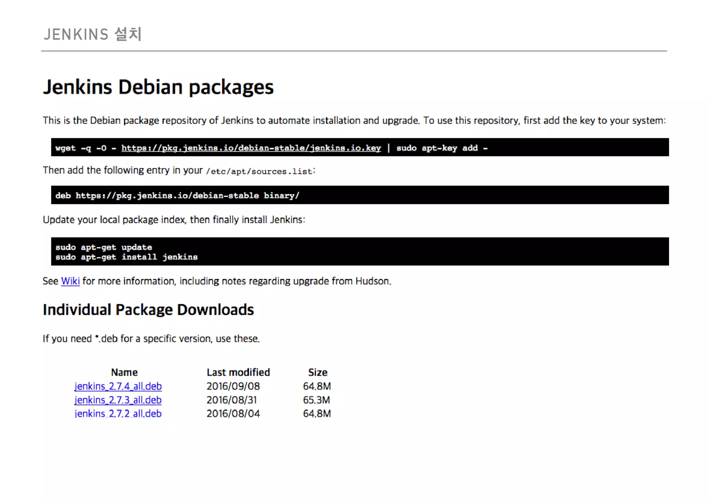708x501 pixels.
Task: Open the jenkins.io.key URL link
Action: coord(251,148)
